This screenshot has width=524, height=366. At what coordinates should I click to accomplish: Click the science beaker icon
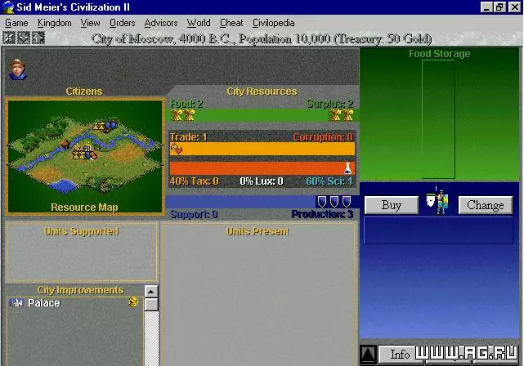(x=347, y=168)
